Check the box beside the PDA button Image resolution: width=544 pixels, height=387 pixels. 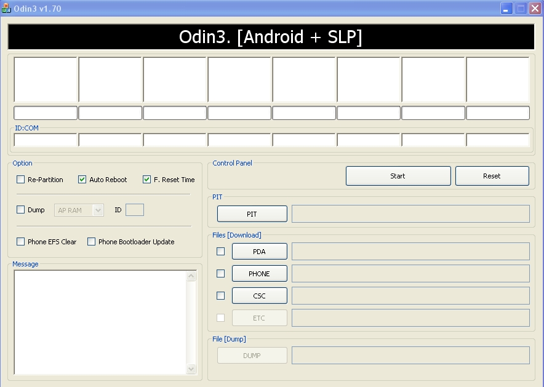[220, 251]
